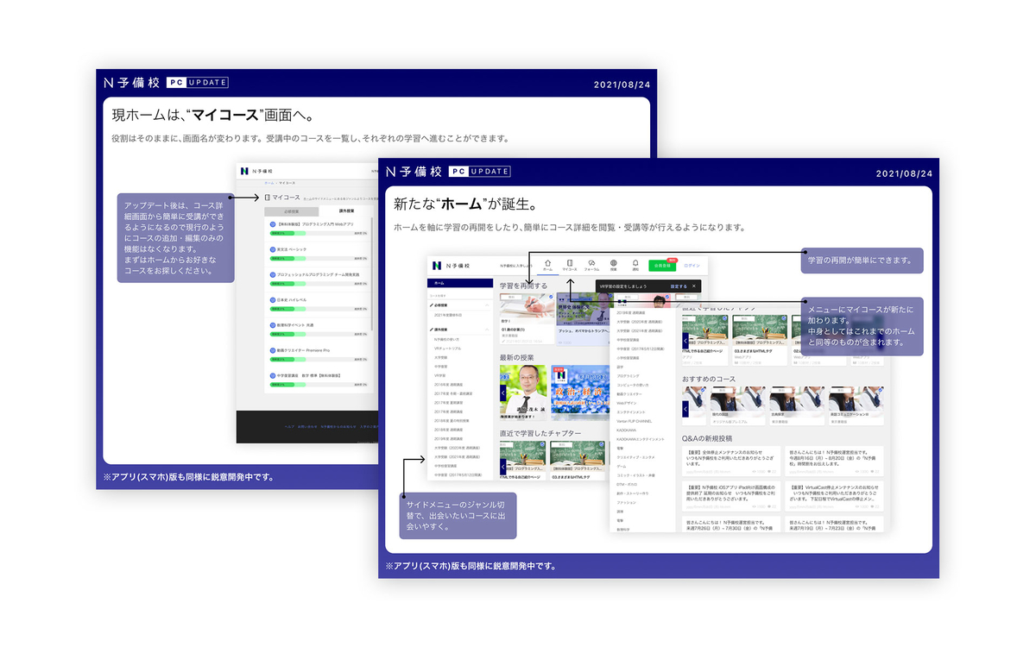Image resolution: width=1036 pixels, height=647 pixels.
Task: Open マイコース icon in top navigation
Action: pos(570,264)
